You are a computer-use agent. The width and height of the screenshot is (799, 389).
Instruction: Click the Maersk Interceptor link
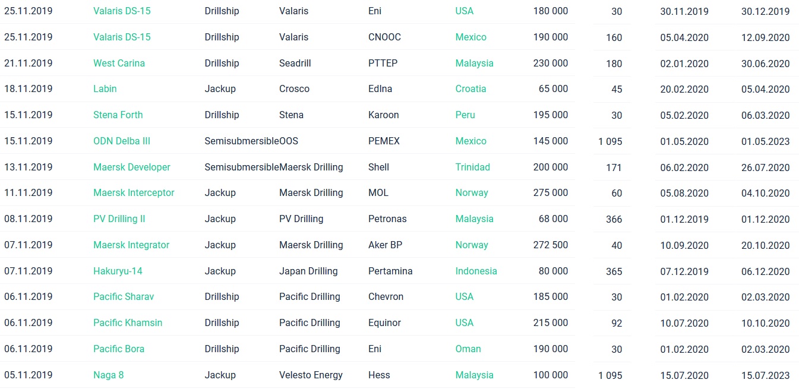134,192
